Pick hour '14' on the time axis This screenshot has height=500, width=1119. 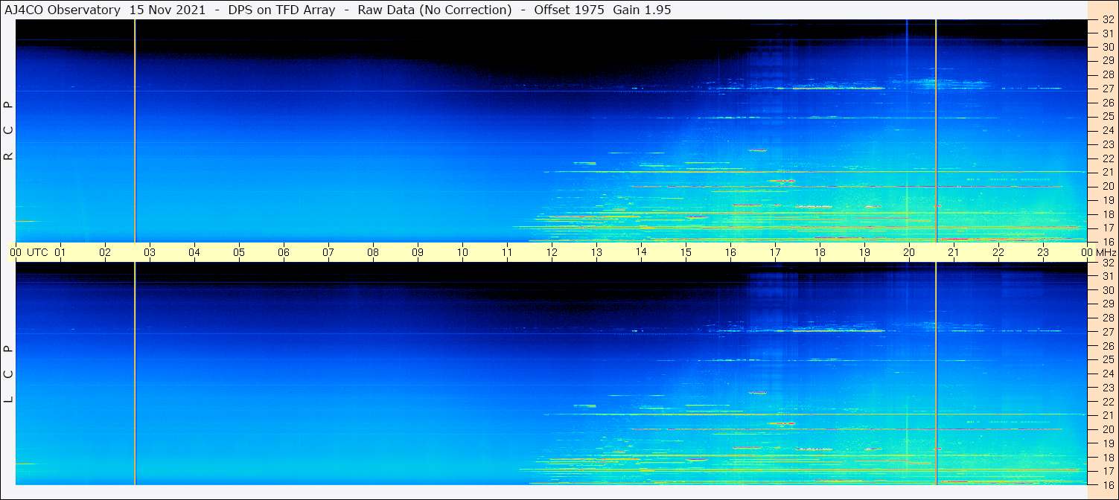(641, 252)
